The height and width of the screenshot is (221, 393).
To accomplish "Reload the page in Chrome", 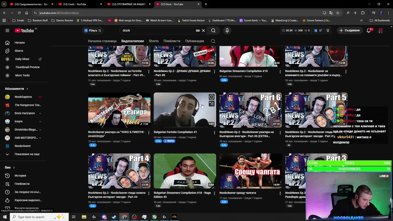I will click(19, 13).
